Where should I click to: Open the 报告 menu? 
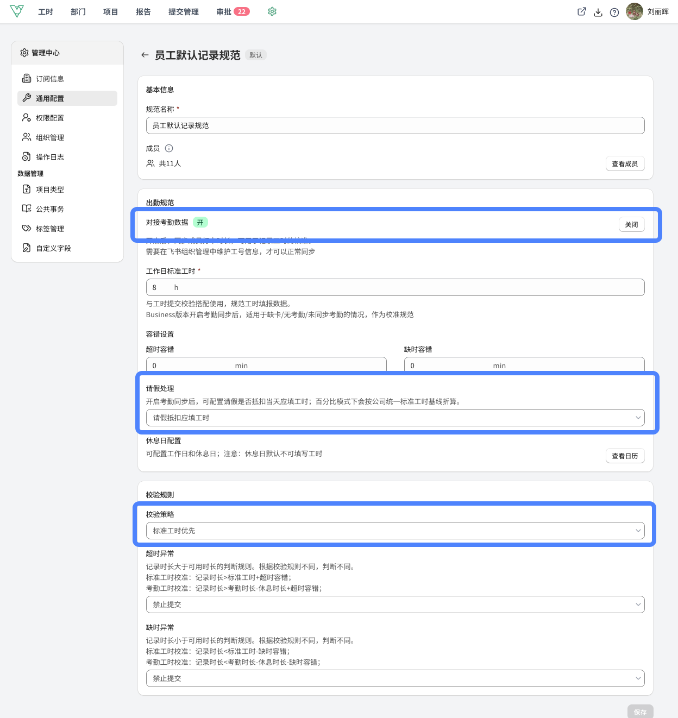click(x=143, y=12)
